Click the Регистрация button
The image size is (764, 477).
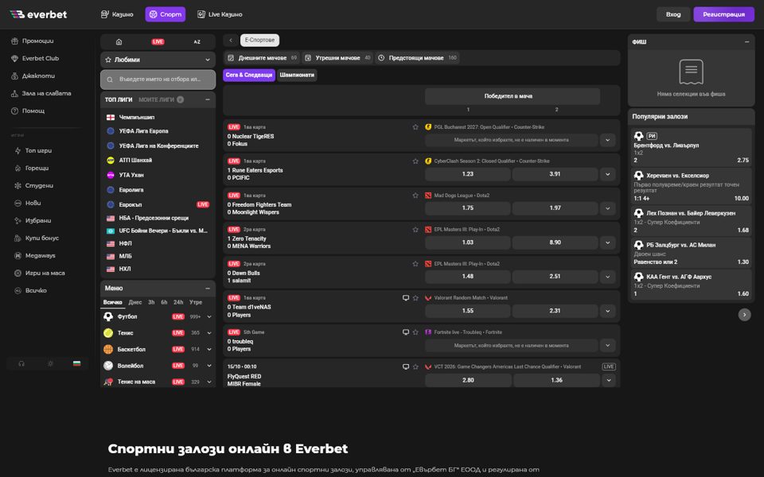(x=723, y=14)
